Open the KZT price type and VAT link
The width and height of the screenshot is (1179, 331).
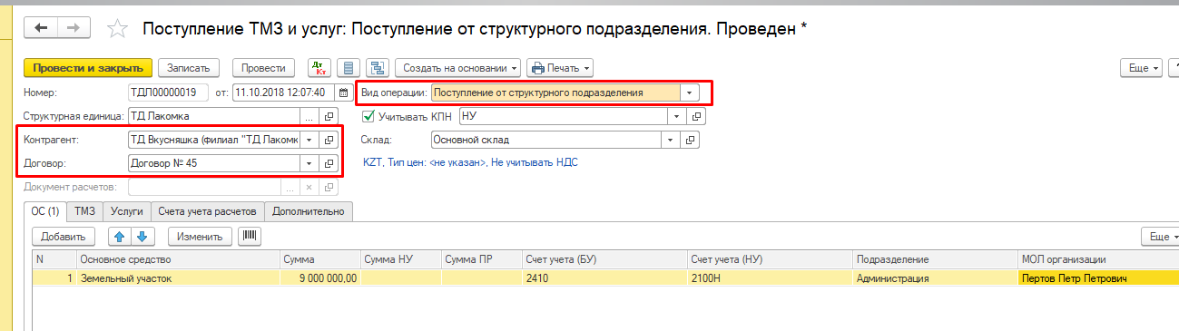point(469,162)
